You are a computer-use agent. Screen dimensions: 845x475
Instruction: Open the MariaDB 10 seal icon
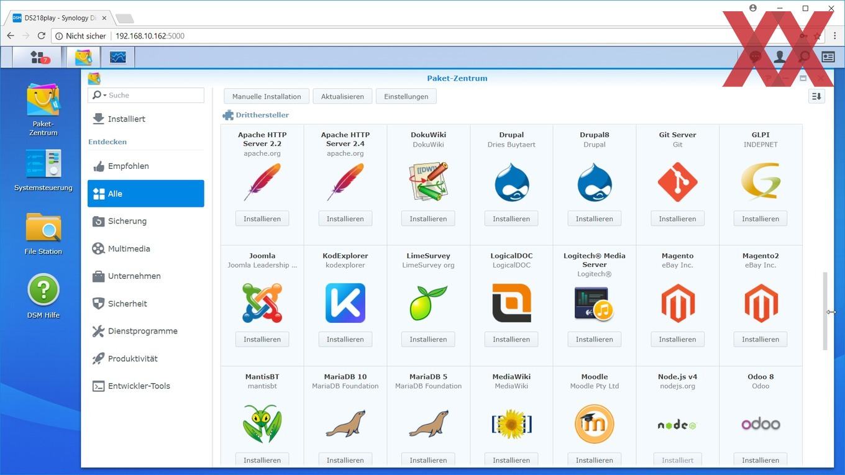point(345,423)
